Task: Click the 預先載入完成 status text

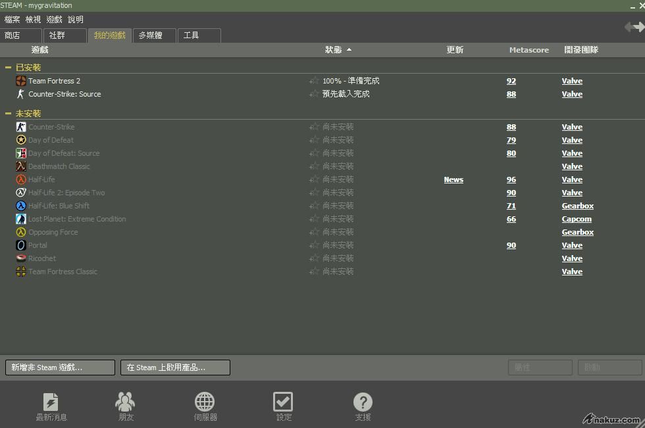Action: 346,94
